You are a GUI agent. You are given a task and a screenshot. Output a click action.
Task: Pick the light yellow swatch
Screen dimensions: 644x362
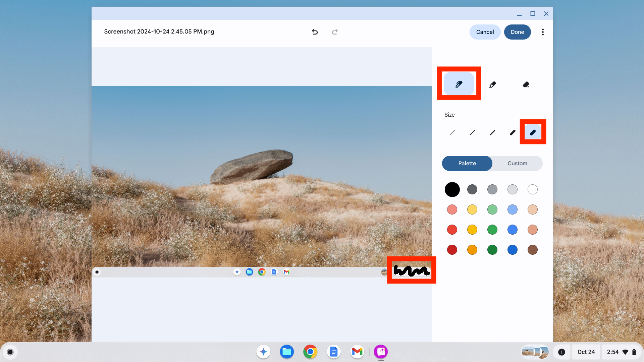(472, 209)
